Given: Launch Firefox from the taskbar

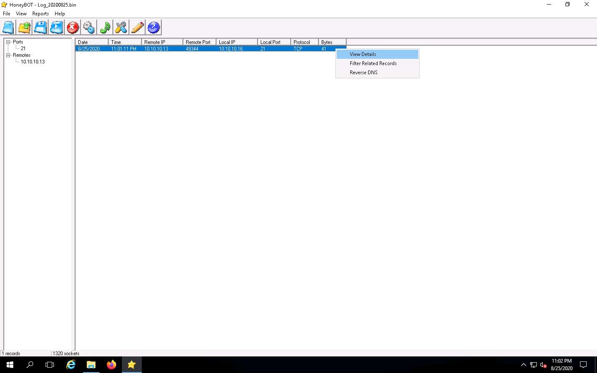Looking at the screenshot, I should tap(112, 365).
